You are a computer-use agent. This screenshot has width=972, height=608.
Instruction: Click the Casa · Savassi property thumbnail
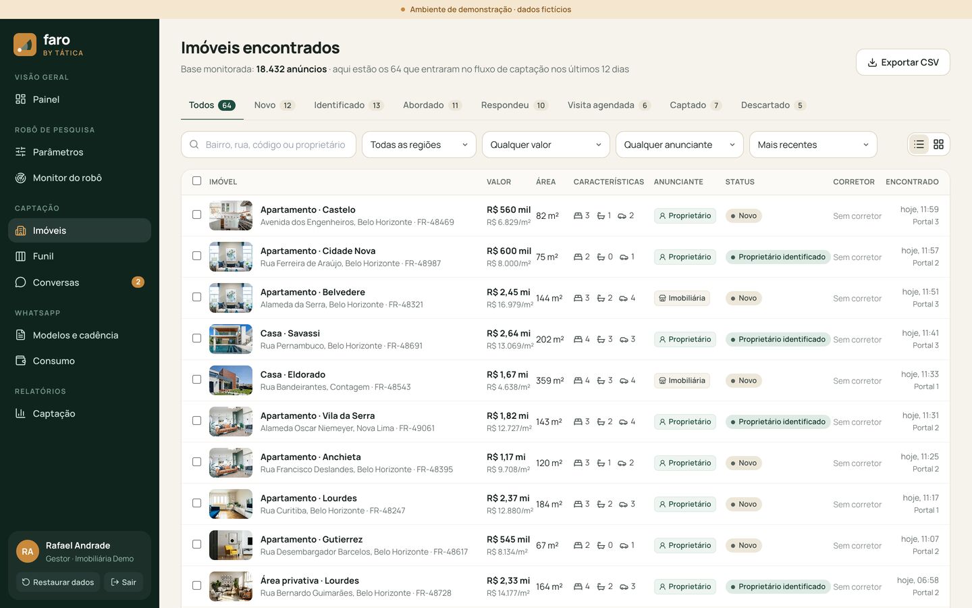click(x=231, y=339)
